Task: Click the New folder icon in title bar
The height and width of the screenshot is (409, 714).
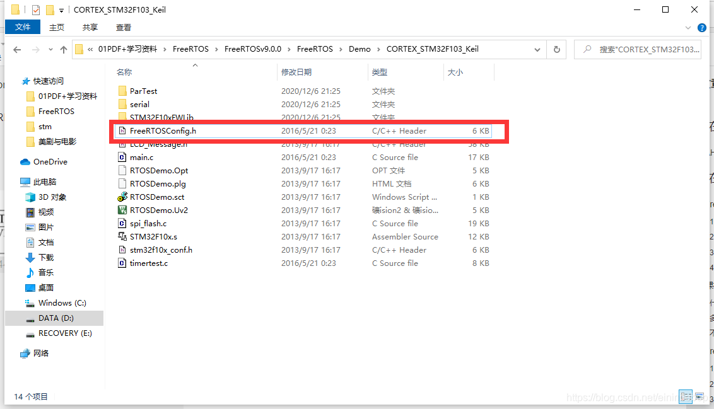Action: pos(50,9)
